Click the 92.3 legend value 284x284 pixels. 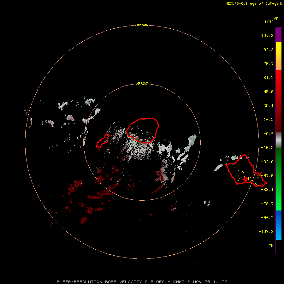tap(269, 50)
